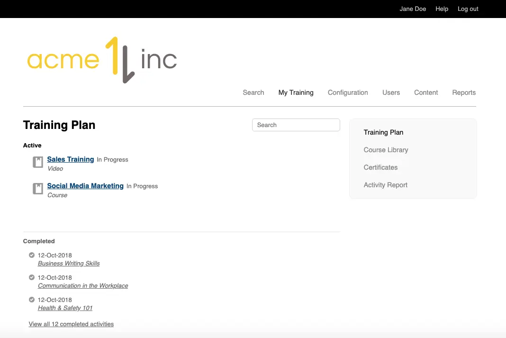Open the Configuration navigation tab
The image size is (506, 338).
[x=348, y=92]
